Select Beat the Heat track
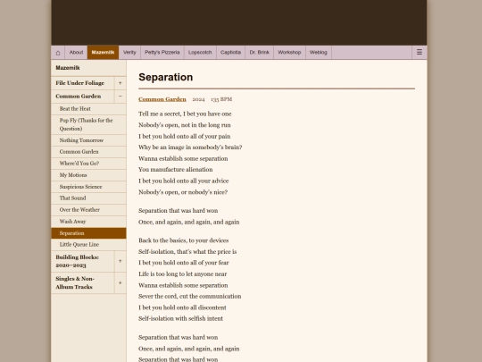 (x=88, y=109)
